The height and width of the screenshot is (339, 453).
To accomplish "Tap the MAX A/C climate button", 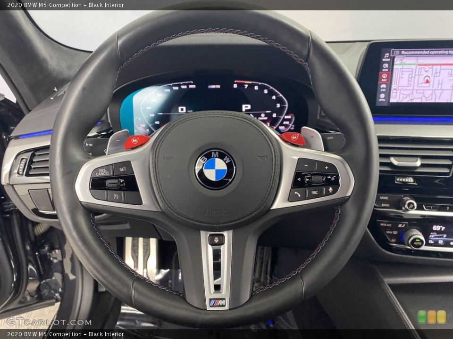I will pos(386,225).
